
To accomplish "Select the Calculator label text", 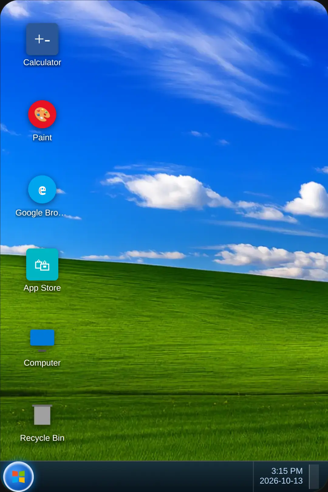I will [42, 62].
